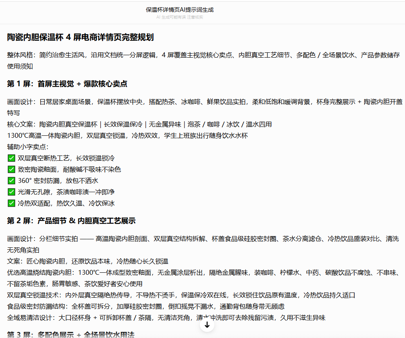This screenshot has height=338, width=405.
Task: Click the line starting 画面设计：分栏细节实拍
Action: pyautogui.click(x=203, y=244)
